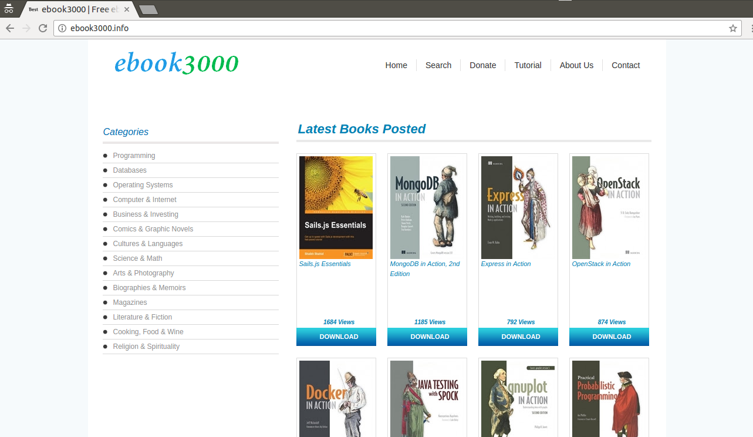Download OpenStack in Action
Screen dimensions: 753x437
609,337
